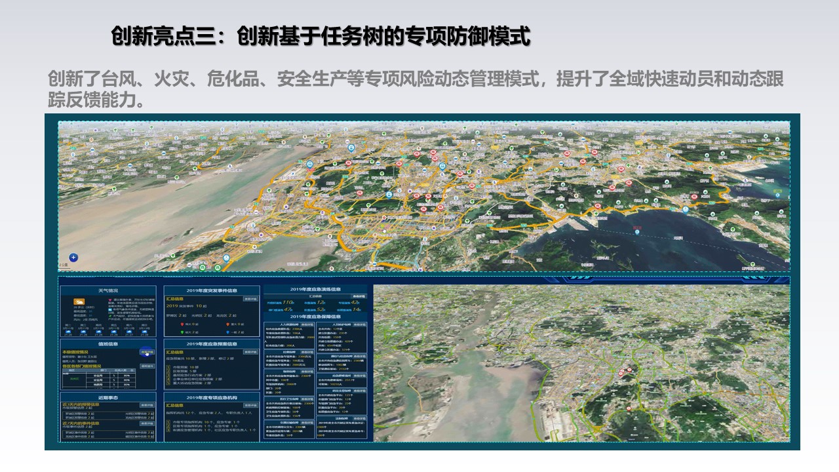Open 查看详情 beside 近7天内的事件信息
The height and width of the screenshot is (472, 839).
pyautogui.click(x=147, y=423)
